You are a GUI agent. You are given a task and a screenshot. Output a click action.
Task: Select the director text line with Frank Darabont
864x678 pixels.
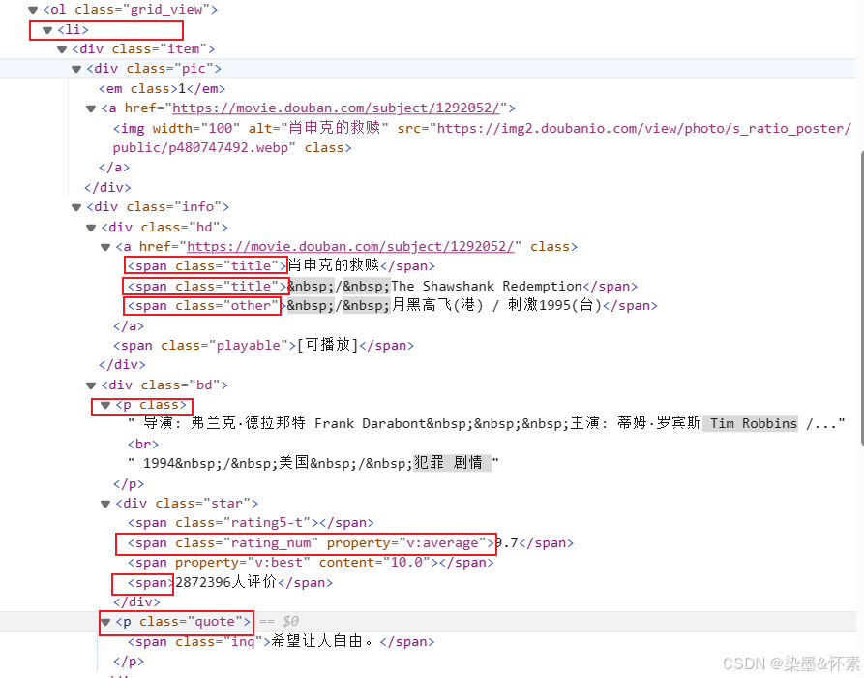(x=486, y=423)
